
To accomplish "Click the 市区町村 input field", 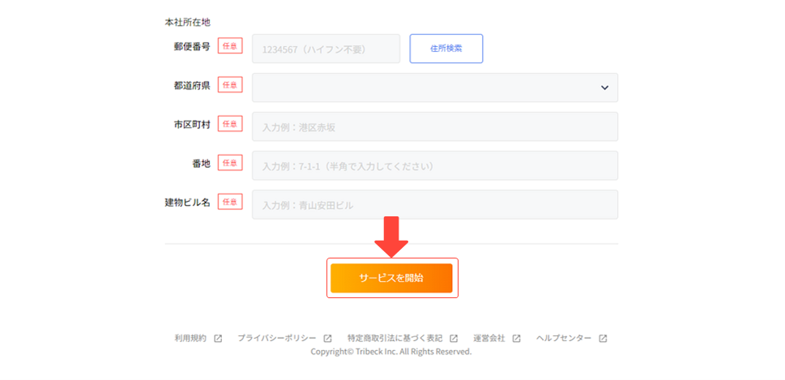I will pyautogui.click(x=434, y=126).
